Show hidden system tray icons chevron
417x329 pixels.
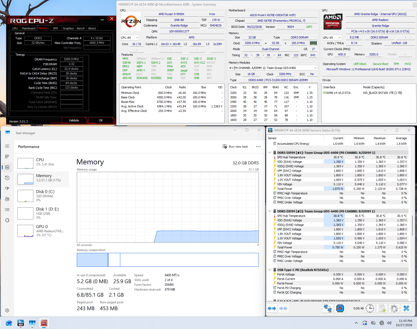[x=356, y=323]
